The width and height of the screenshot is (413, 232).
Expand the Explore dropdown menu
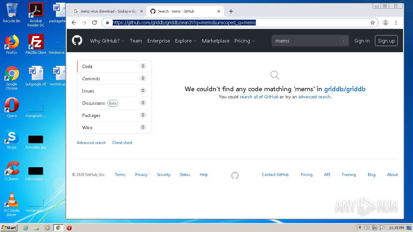coord(186,41)
